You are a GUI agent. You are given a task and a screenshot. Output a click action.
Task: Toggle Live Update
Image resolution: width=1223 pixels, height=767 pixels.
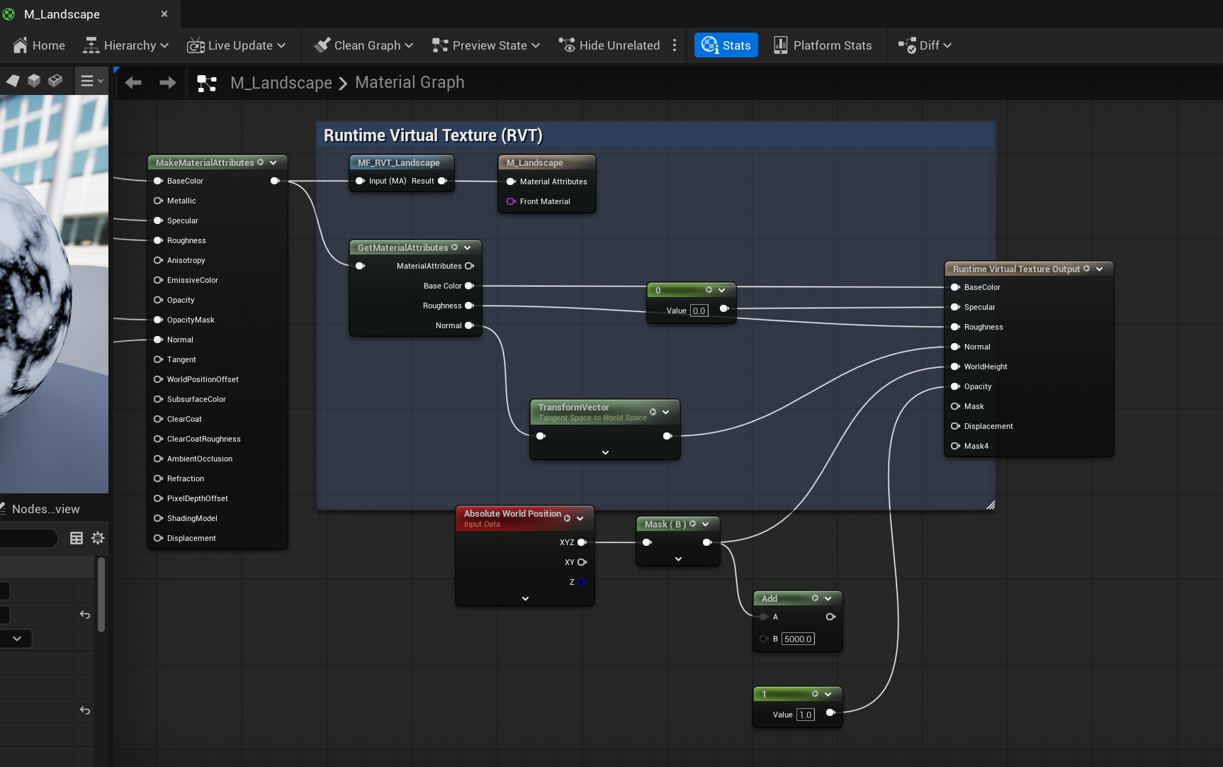pos(238,45)
